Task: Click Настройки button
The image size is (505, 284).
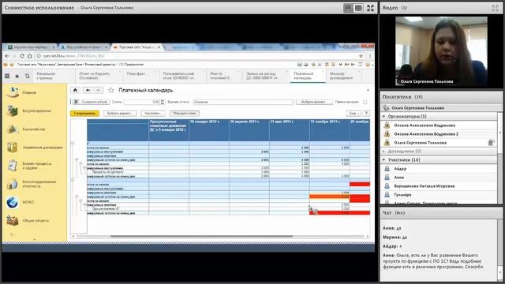Action: click(153, 114)
